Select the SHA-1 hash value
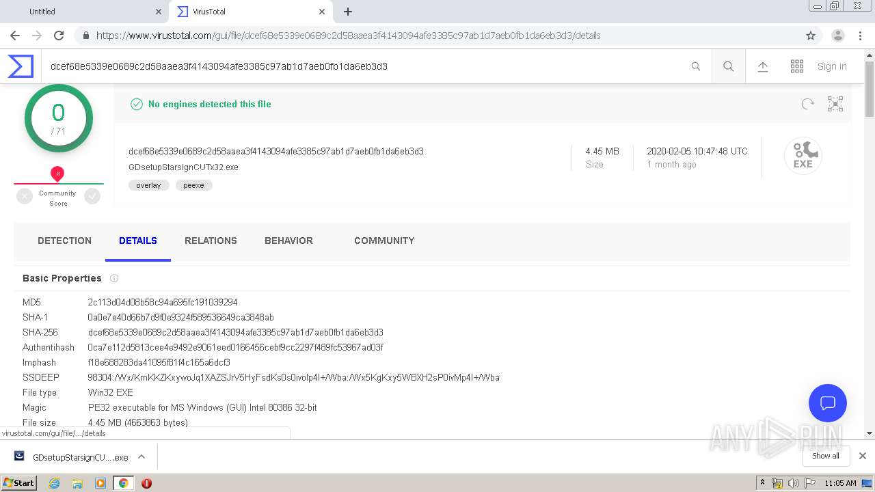This screenshot has height=492, width=875. (181, 317)
